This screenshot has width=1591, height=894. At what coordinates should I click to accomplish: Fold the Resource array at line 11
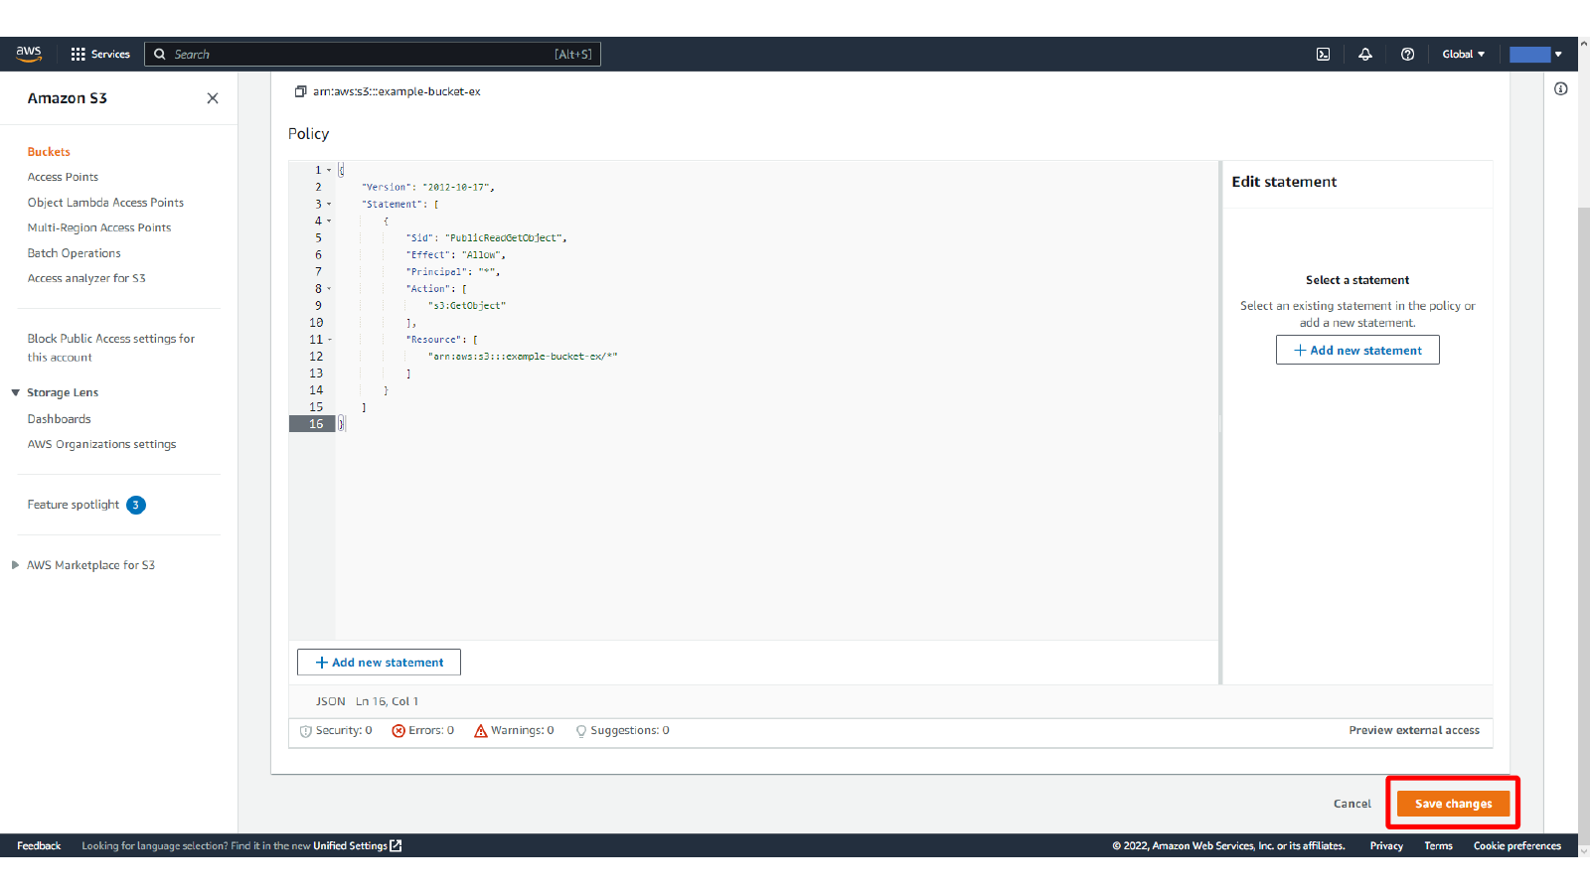[330, 340]
